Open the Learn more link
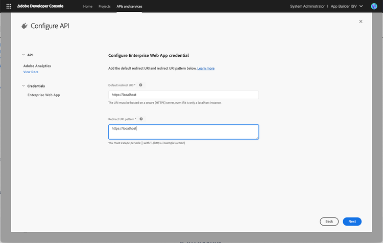The width and height of the screenshot is (383, 243). [206, 68]
